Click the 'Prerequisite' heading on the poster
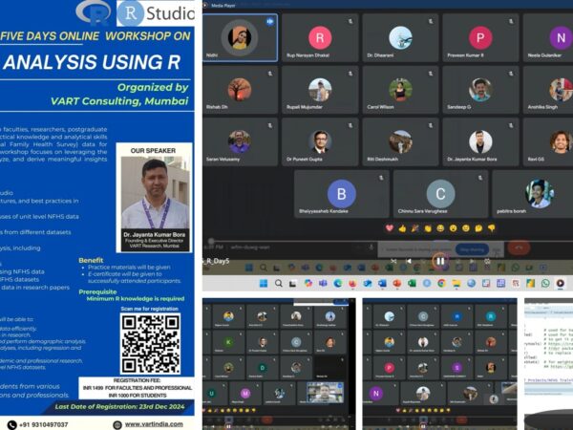The image size is (573, 430). [x=97, y=291]
